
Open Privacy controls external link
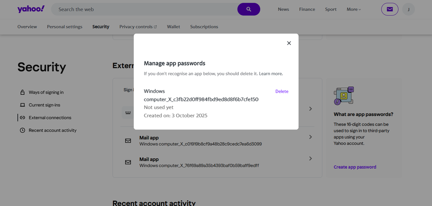138,27
